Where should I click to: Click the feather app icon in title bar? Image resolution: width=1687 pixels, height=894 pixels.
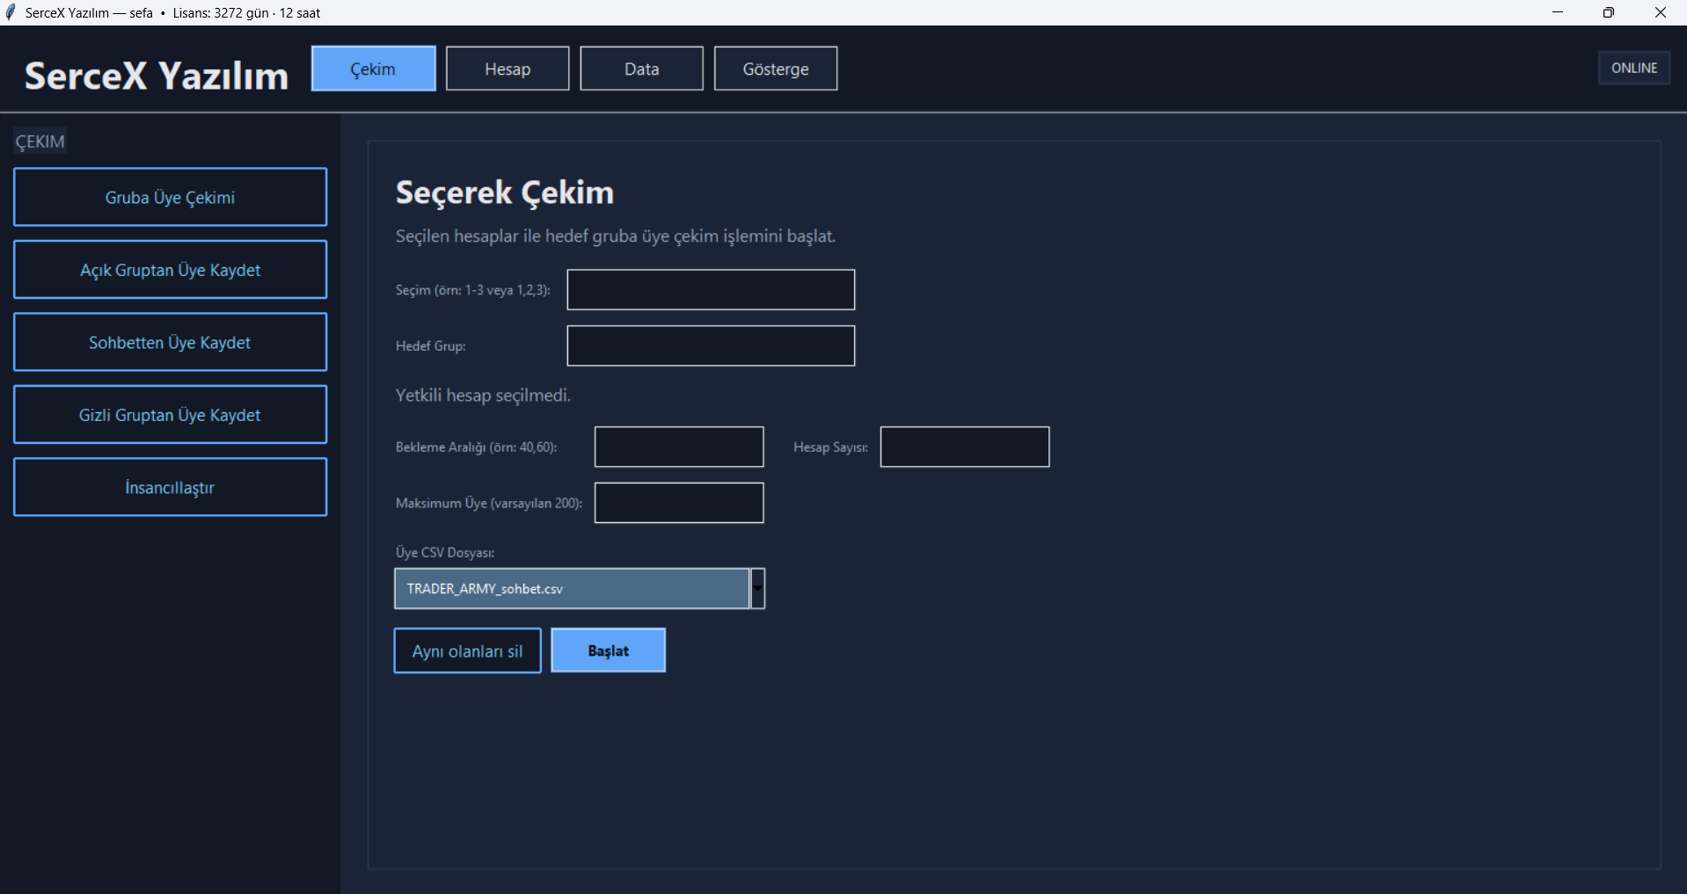click(11, 12)
